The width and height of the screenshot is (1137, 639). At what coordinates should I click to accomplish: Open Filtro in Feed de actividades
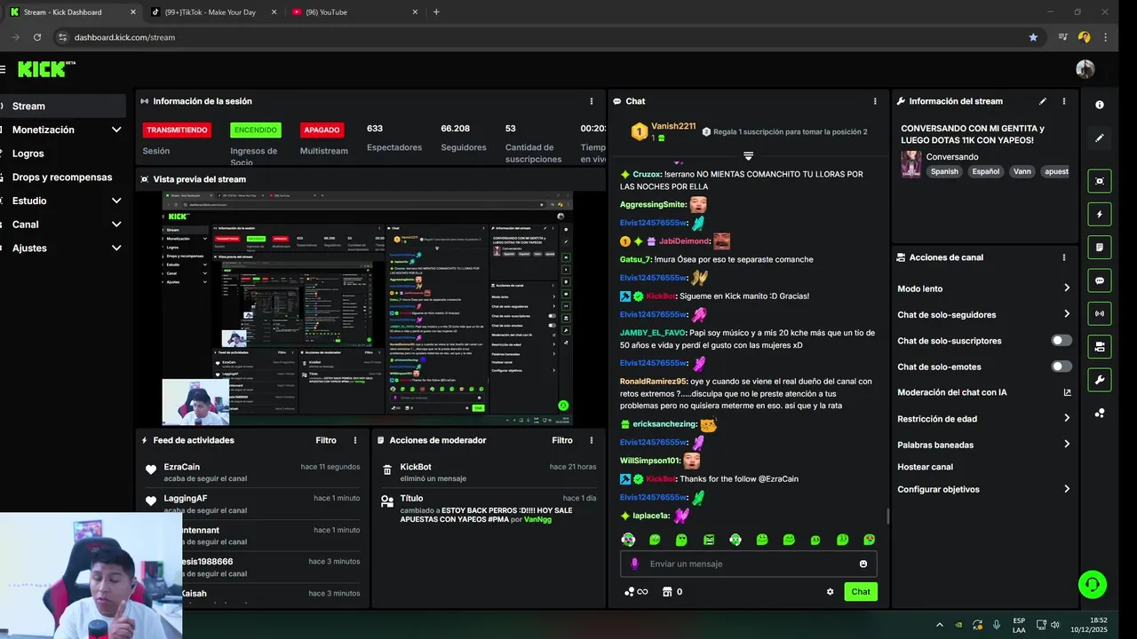326,440
